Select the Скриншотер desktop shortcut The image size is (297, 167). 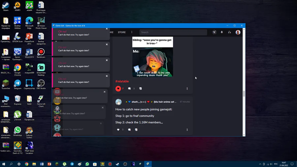29,84
